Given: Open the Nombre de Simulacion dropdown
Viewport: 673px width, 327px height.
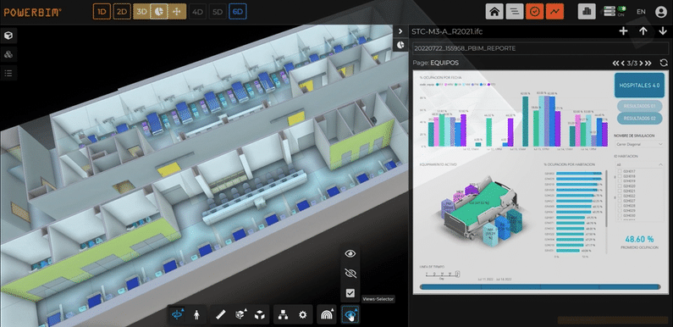Looking at the screenshot, I should [x=639, y=144].
